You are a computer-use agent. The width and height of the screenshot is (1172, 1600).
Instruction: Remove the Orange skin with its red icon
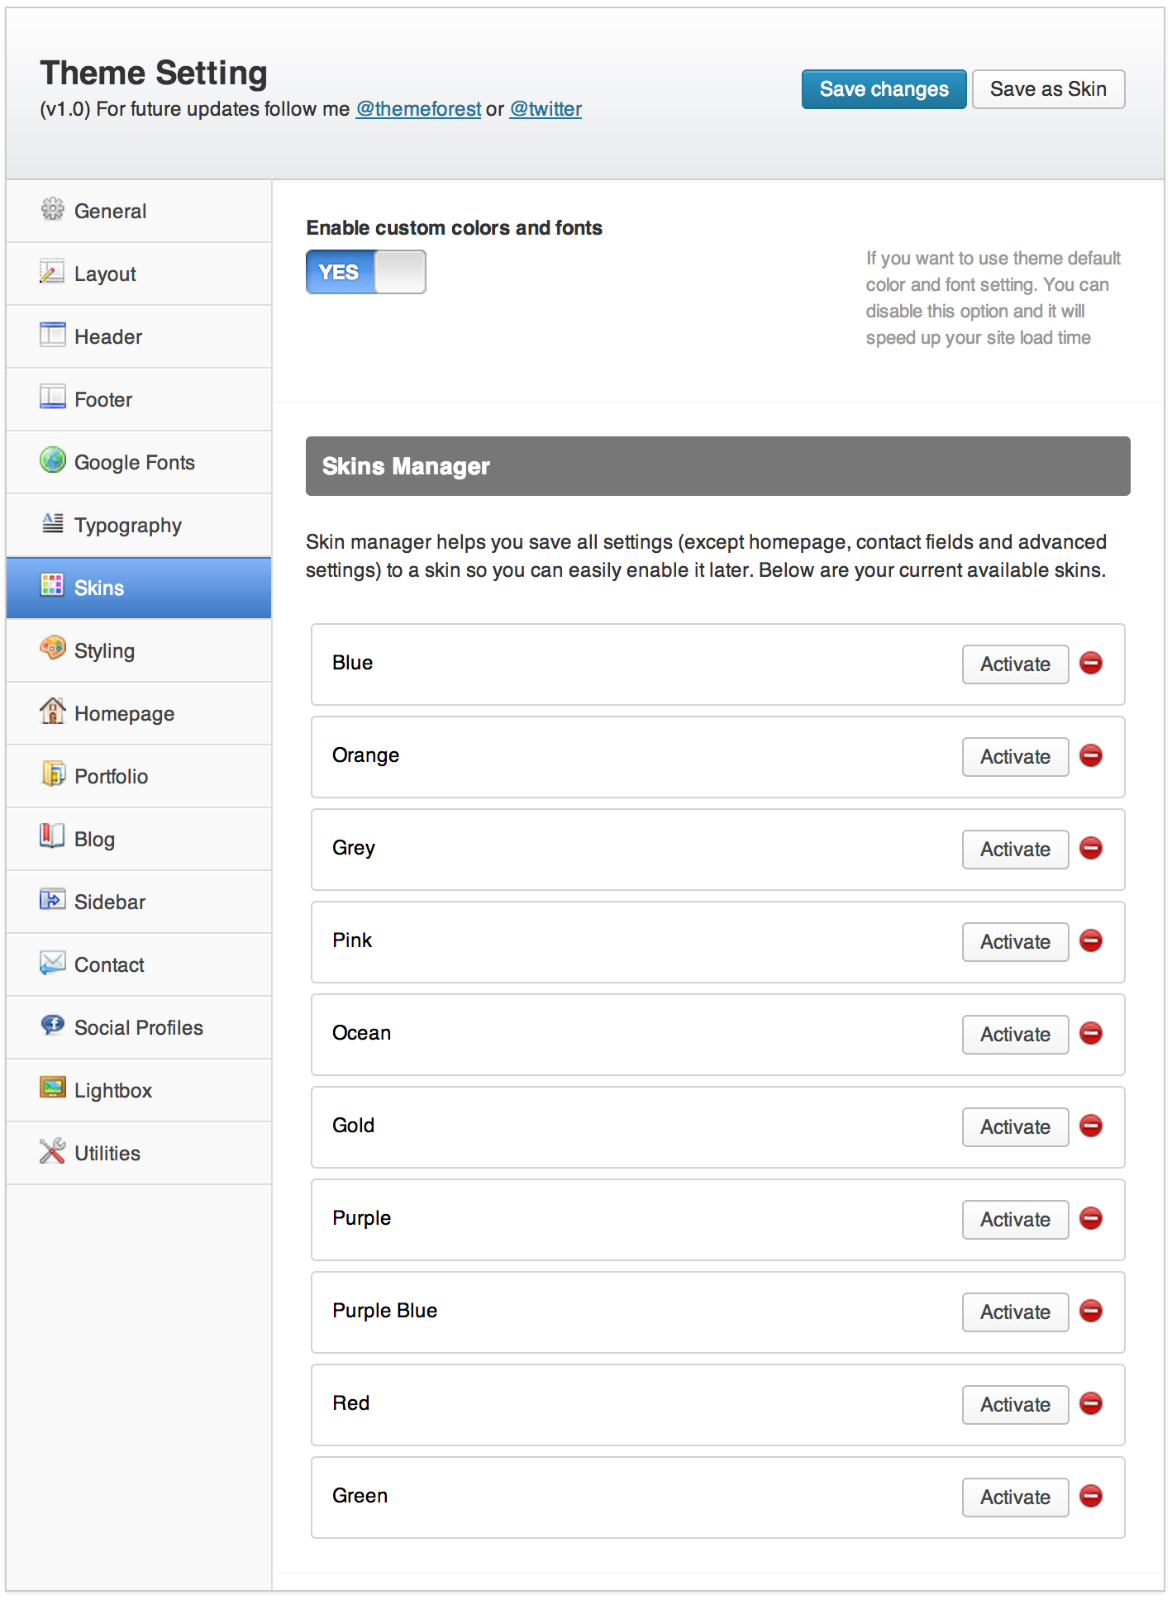click(x=1091, y=755)
